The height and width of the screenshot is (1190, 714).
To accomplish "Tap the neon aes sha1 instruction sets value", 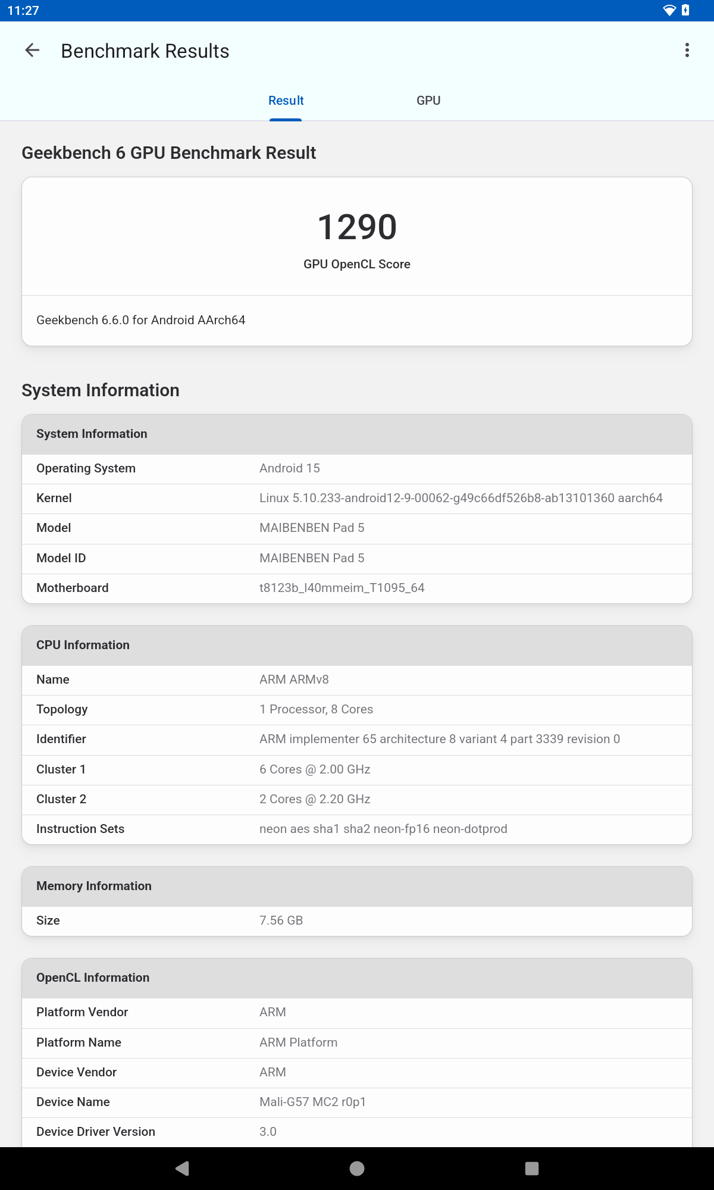I will tap(383, 829).
